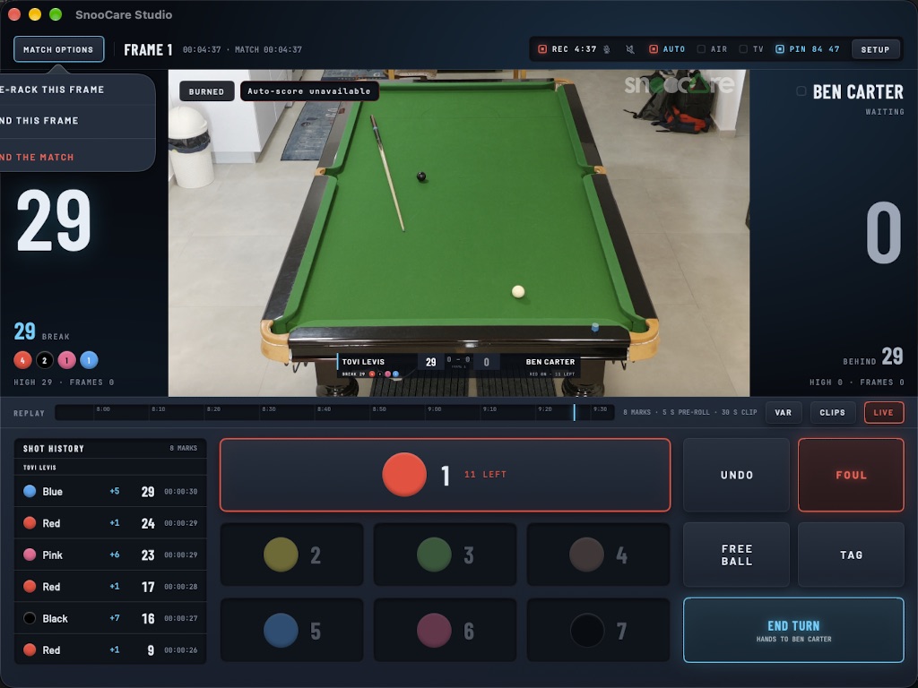Open the VAR review

click(x=784, y=412)
